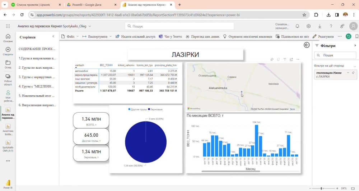Click Отримати аналітичні висновки button

(x=247, y=36)
